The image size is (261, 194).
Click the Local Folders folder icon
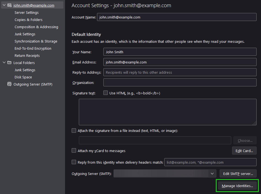(9, 63)
